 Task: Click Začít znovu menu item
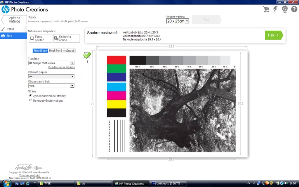[81, 21]
